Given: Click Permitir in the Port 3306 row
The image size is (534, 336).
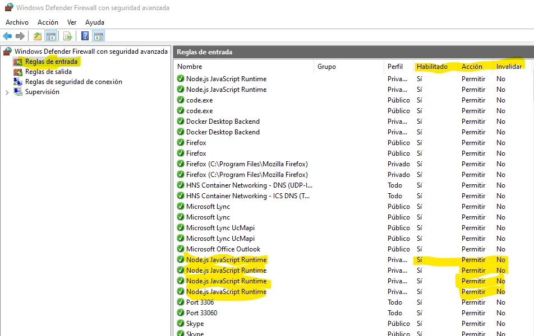Looking at the screenshot, I should [473, 302].
